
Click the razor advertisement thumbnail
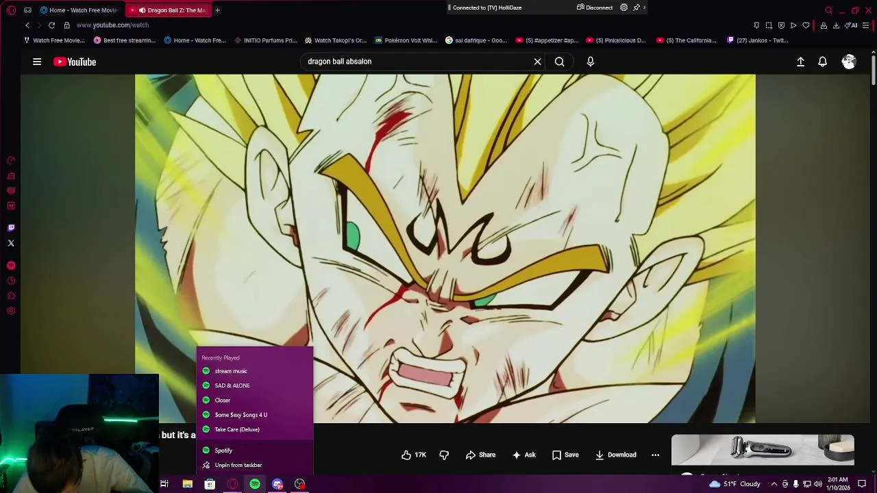(763, 450)
